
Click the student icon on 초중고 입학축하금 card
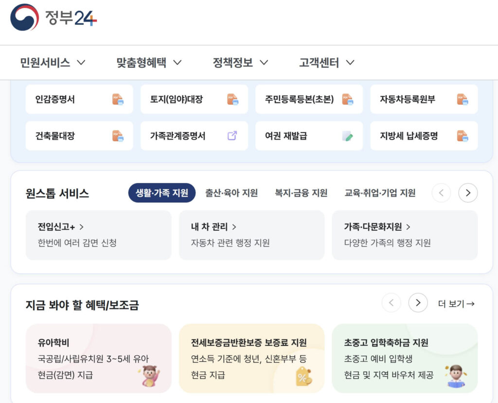(x=456, y=376)
